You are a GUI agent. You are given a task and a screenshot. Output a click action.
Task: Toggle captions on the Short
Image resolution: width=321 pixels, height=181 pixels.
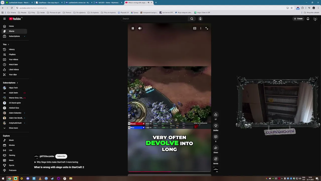[195, 28]
